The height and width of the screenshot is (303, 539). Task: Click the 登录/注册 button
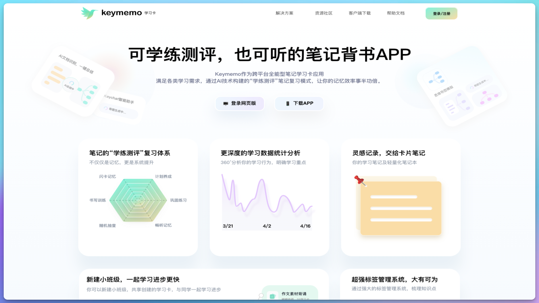pos(441,13)
